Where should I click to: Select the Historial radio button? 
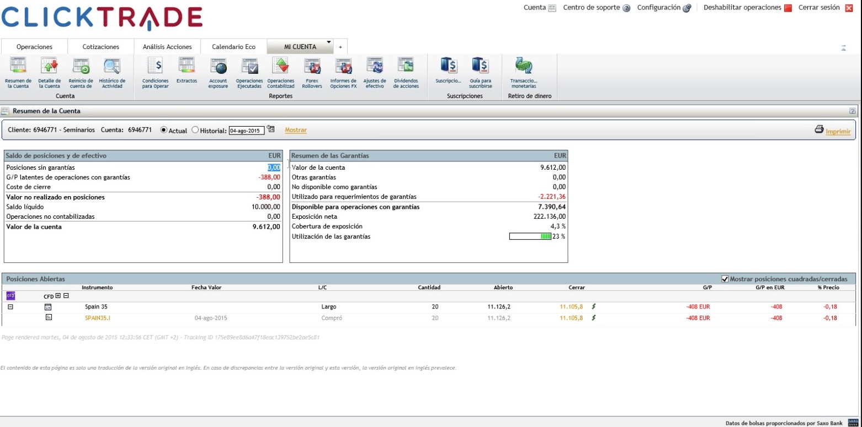point(195,130)
